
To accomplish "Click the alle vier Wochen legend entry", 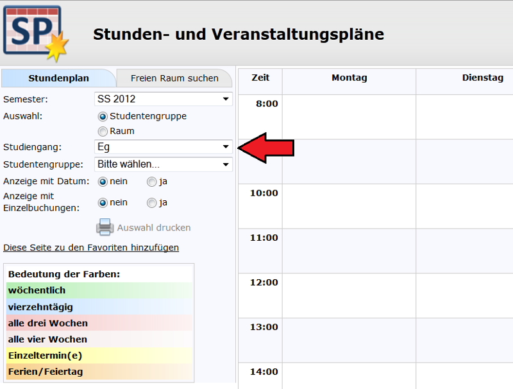I will 99,339.
